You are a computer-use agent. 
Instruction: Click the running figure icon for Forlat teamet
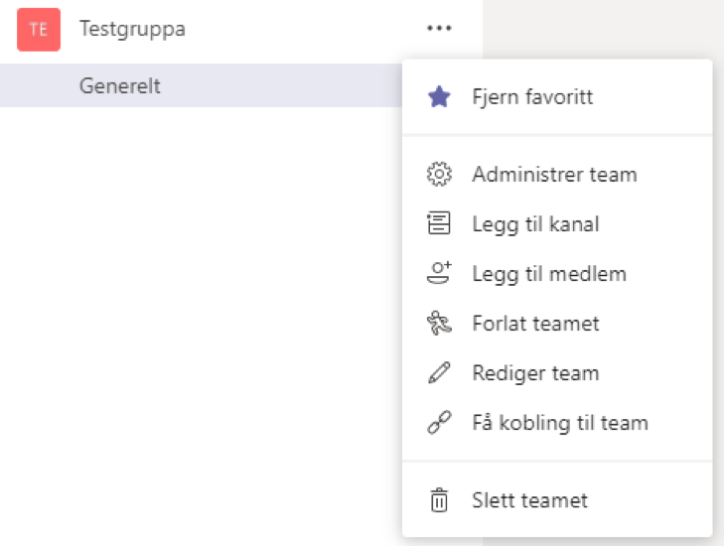(x=438, y=324)
